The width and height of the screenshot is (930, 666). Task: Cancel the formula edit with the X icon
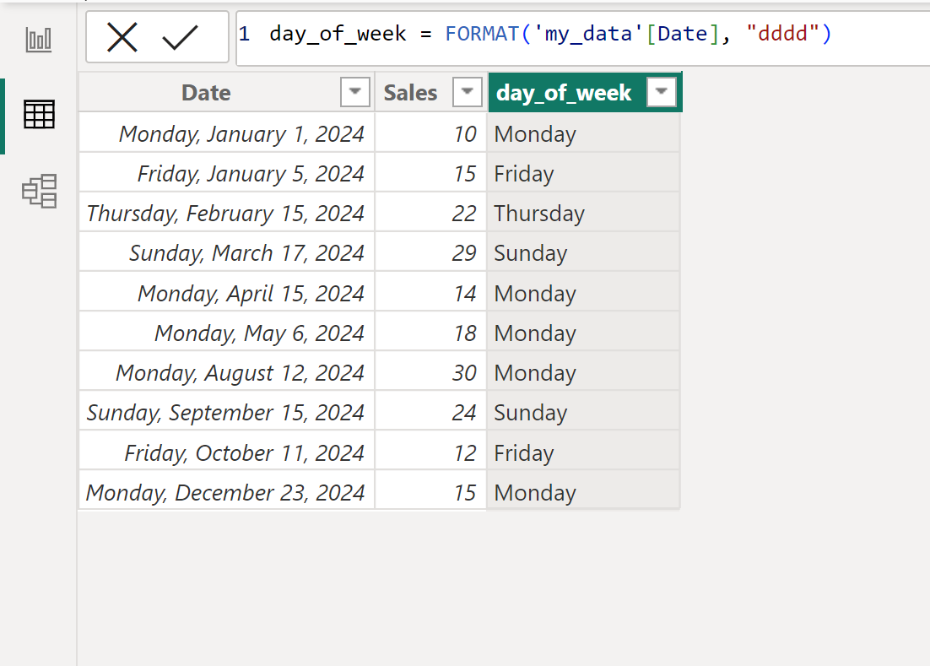122,36
